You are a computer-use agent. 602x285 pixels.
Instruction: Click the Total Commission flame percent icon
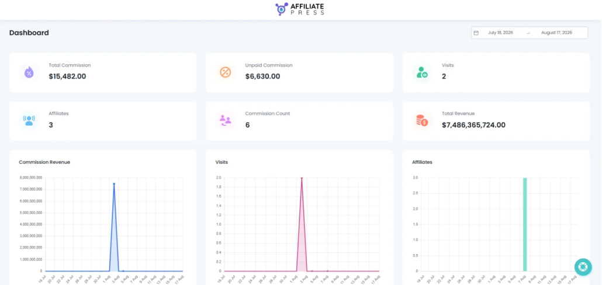29,72
